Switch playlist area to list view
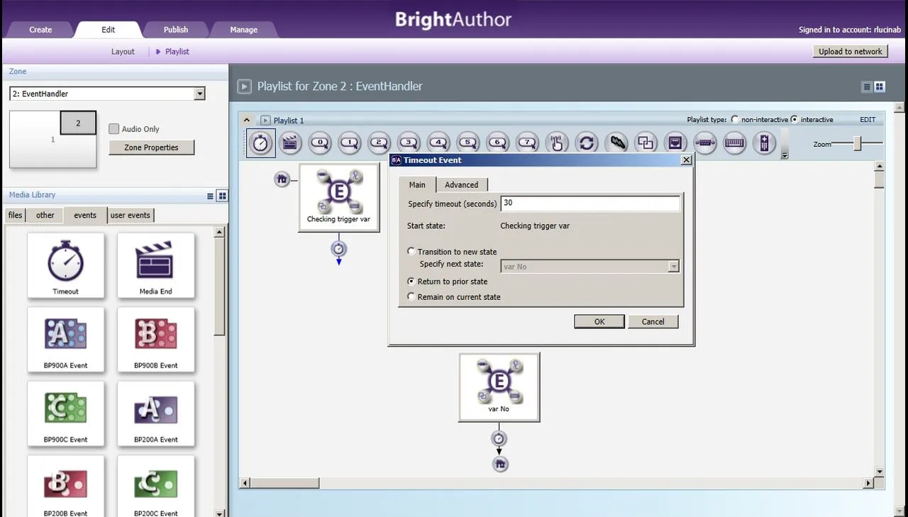Viewport: 908px width, 517px height. coord(867,87)
